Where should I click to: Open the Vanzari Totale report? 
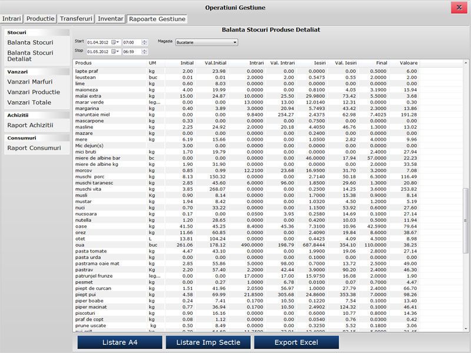(x=29, y=102)
